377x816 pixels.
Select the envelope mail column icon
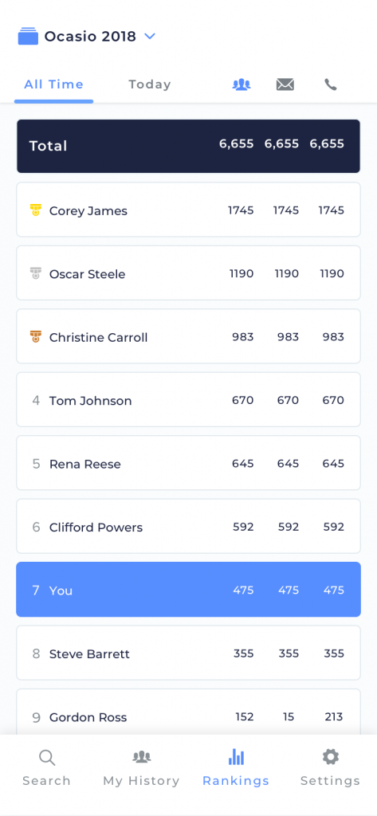pos(285,84)
